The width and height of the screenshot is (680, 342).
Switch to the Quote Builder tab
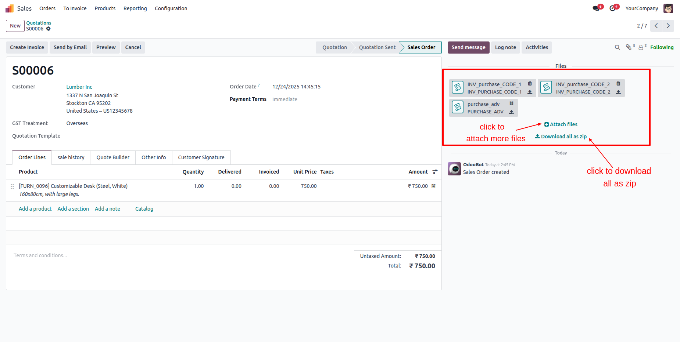[x=113, y=157]
